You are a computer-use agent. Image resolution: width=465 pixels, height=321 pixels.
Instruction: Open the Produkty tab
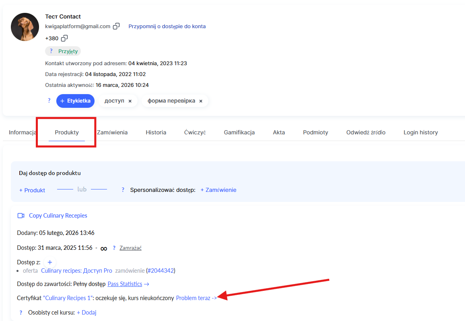(x=67, y=132)
